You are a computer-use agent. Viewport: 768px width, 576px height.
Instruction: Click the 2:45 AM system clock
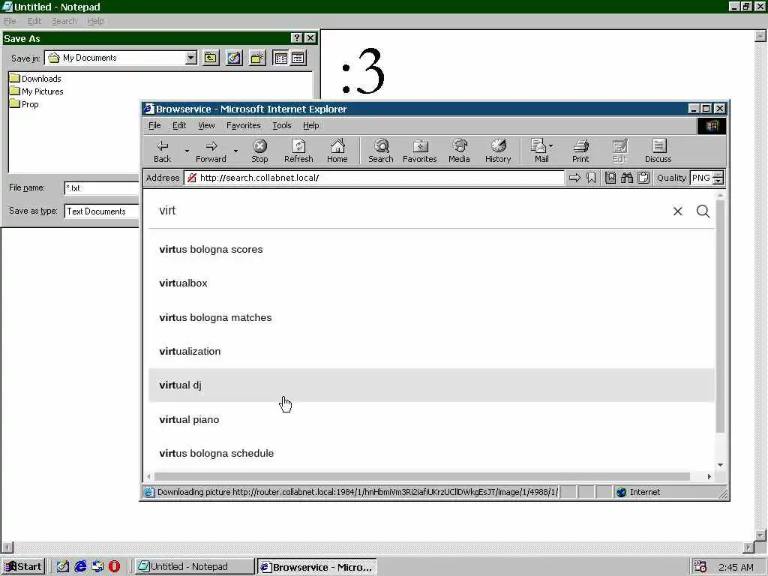[x=736, y=567]
